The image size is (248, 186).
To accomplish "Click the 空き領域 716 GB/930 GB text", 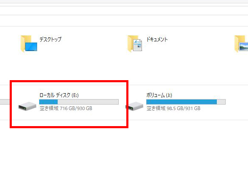I will click(66, 108).
